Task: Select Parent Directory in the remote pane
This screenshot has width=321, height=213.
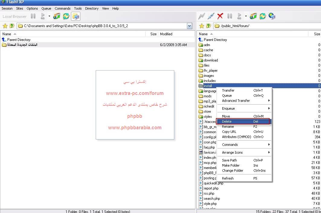Action: point(213,40)
